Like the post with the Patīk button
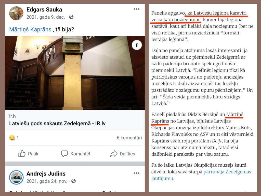The width and height of the screenshot is (261, 196). pyautogui.click(x=28, y=153)
